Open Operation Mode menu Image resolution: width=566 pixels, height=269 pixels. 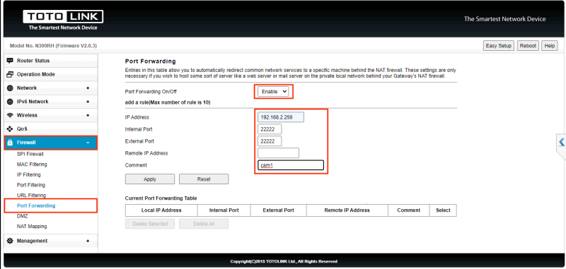click(x=50, y=74)
